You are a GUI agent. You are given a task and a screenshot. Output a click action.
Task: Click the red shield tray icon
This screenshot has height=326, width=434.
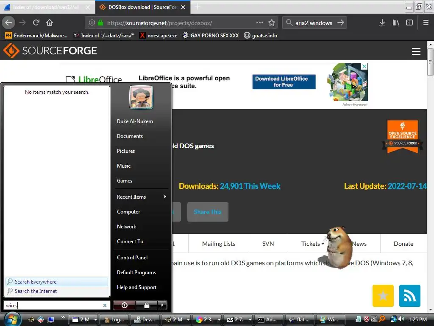click(367, 319)
